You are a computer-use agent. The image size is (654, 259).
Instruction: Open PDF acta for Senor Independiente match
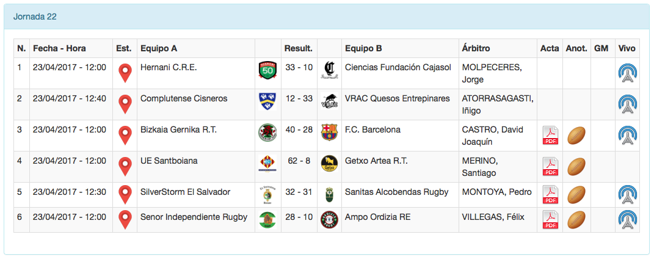coord(551,219)
